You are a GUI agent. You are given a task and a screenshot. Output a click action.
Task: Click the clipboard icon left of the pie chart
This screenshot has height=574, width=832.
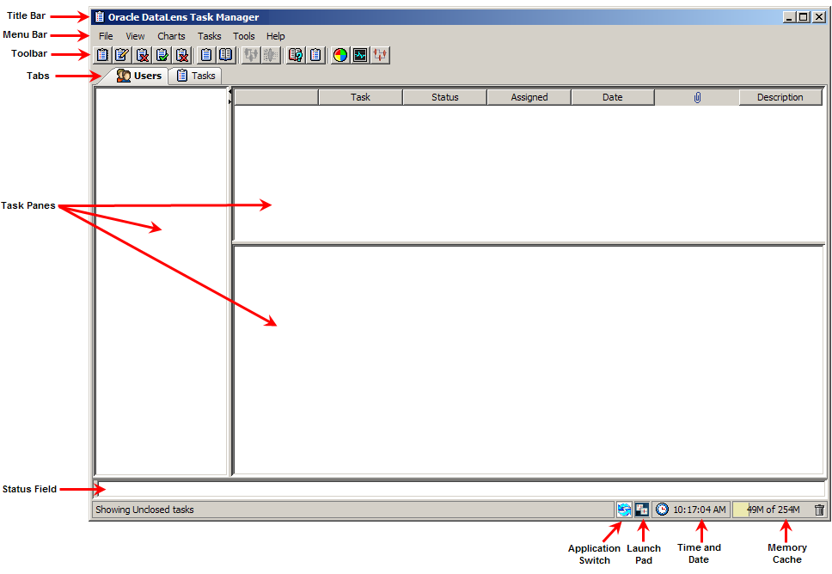coord(315,55)
